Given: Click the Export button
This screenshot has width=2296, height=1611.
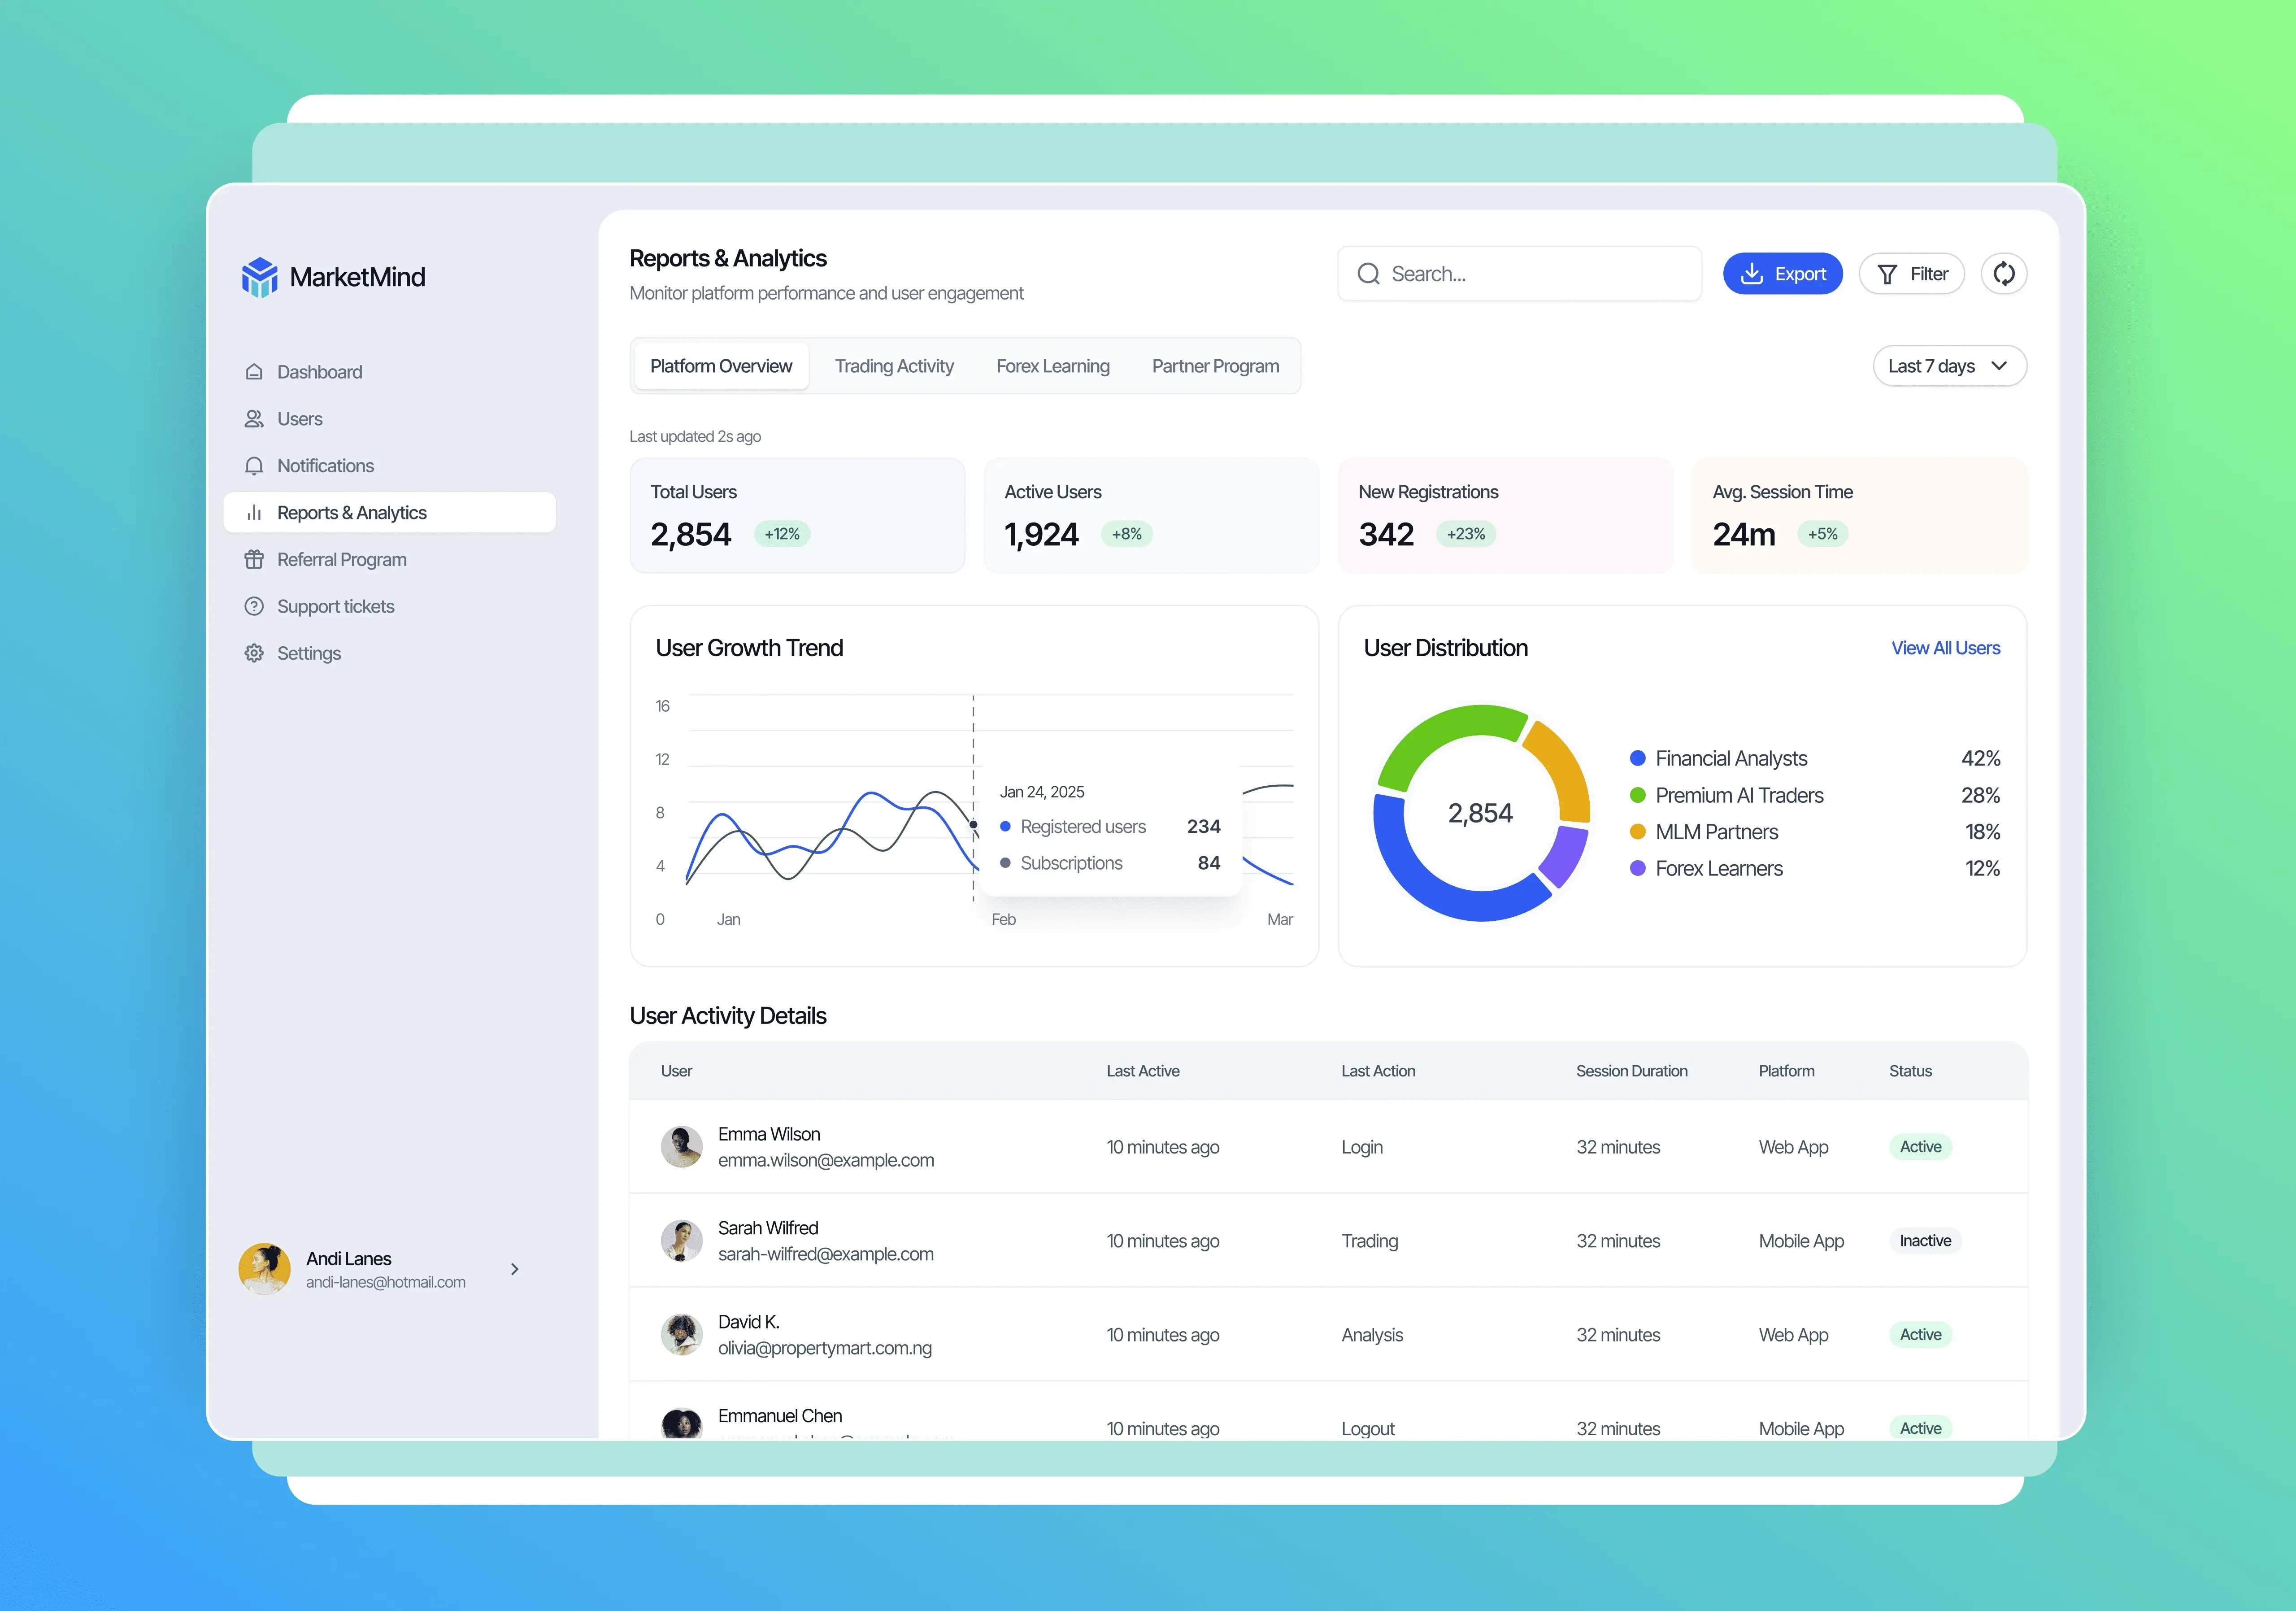Looking at the screenshot, I should (x=1782, y=274).
